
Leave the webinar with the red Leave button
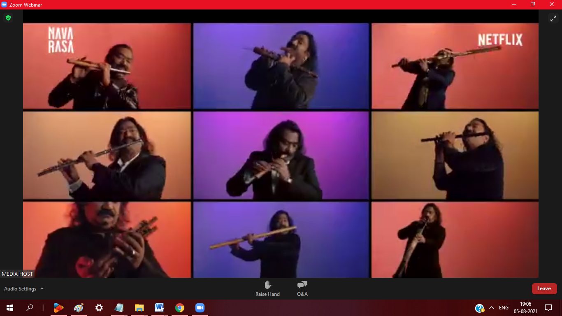(544, 288)
